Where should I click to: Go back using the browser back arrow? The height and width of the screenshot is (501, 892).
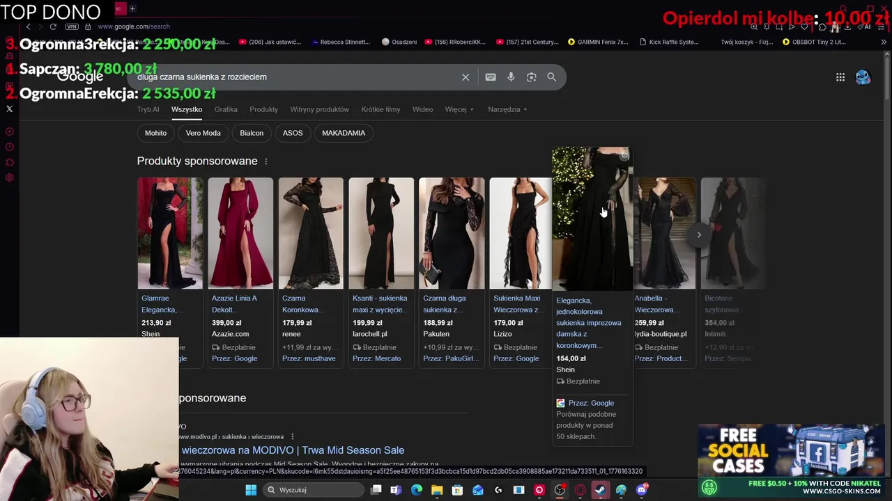tap(28, 26)
